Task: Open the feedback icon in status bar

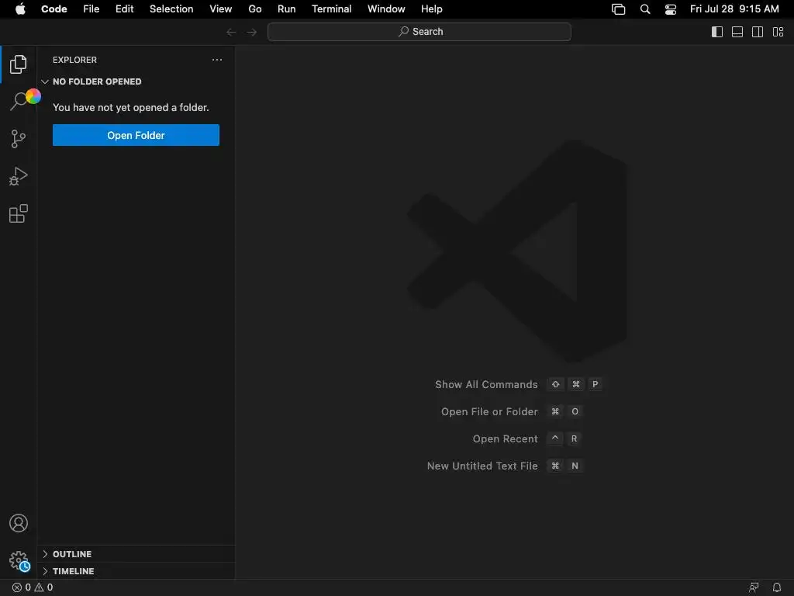Action: [x=754, y=587]
